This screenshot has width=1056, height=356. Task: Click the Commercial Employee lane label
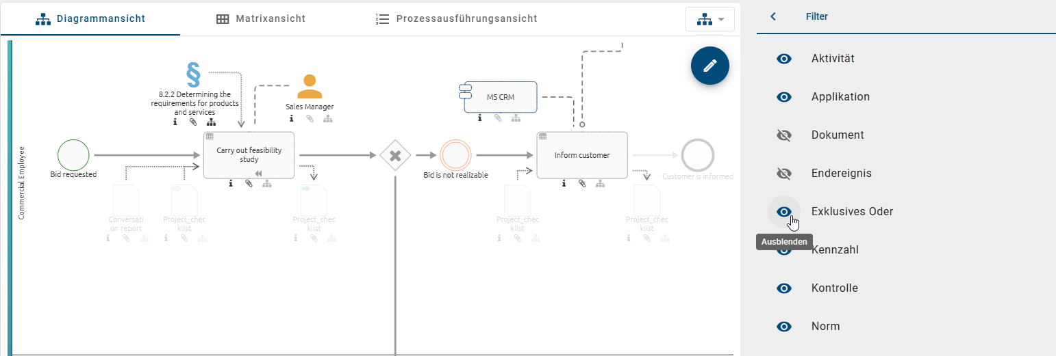[21, 182]
